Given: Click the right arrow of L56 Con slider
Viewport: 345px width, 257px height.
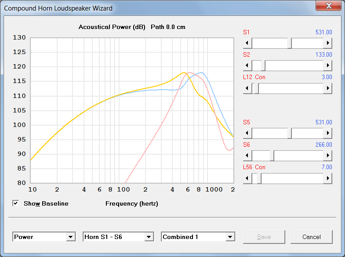Looking at the screenshot, I should pos(327,178).
